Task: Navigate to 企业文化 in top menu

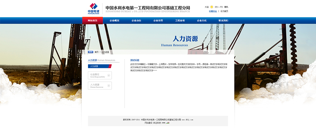Action: click(202, 21)
